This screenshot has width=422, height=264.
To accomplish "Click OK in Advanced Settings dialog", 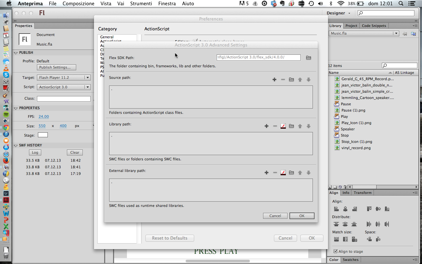I will (302, 216).
